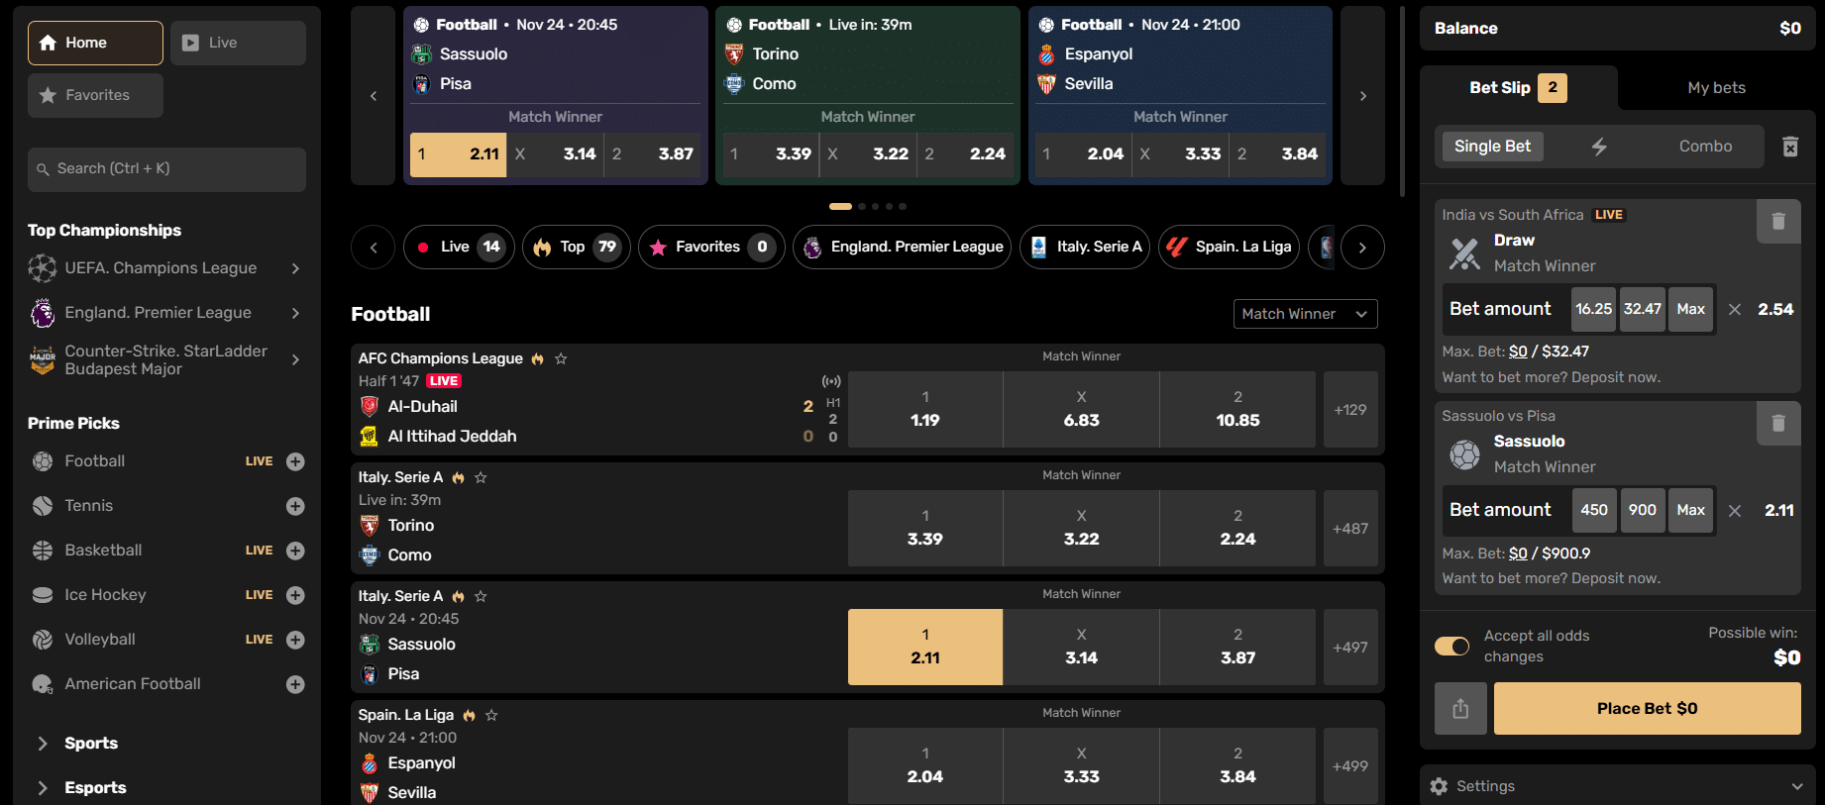Star the AFC Champions League match as favorite
The image size is (1825, 805).
[x=560, y=358]
